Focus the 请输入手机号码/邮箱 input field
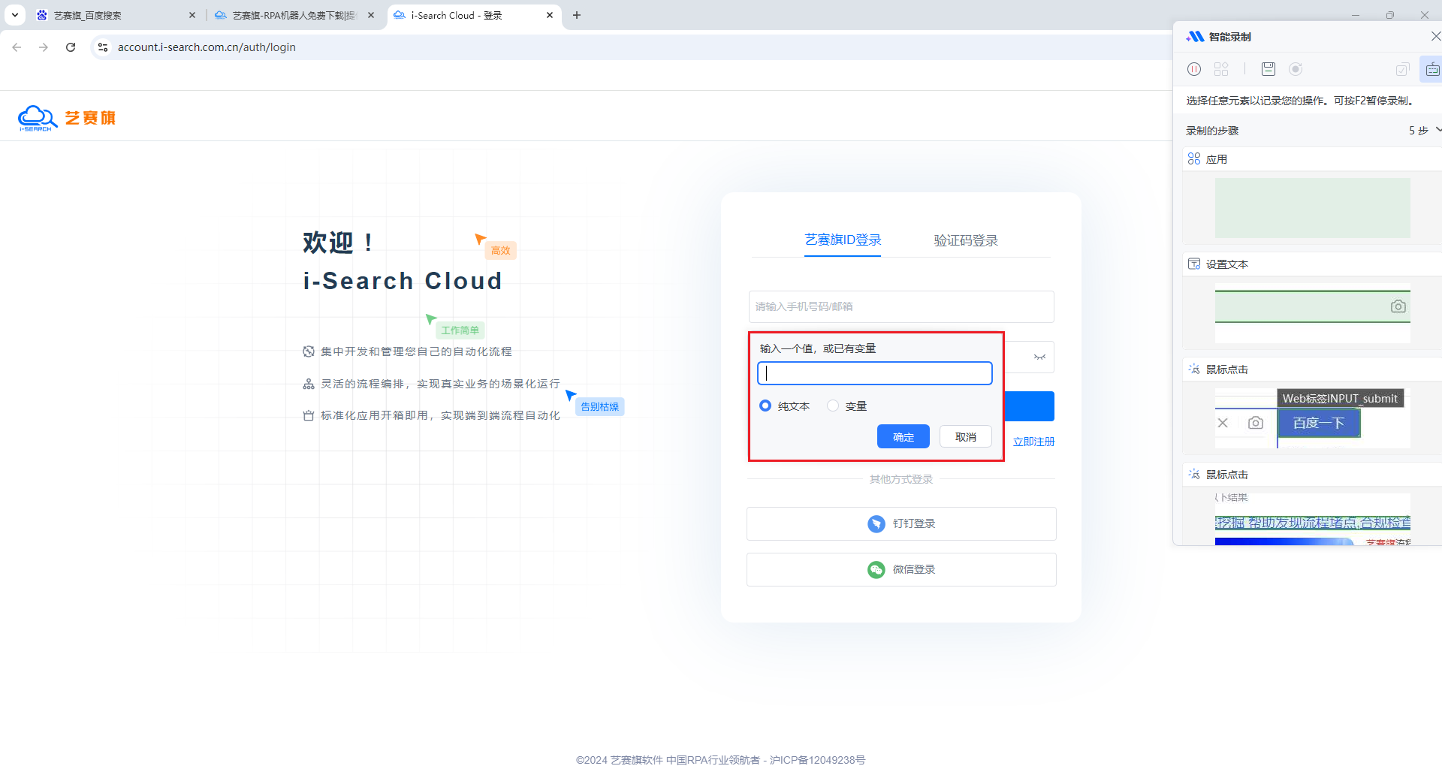Viewport: 1442px width, 775px height. [901, 306]
